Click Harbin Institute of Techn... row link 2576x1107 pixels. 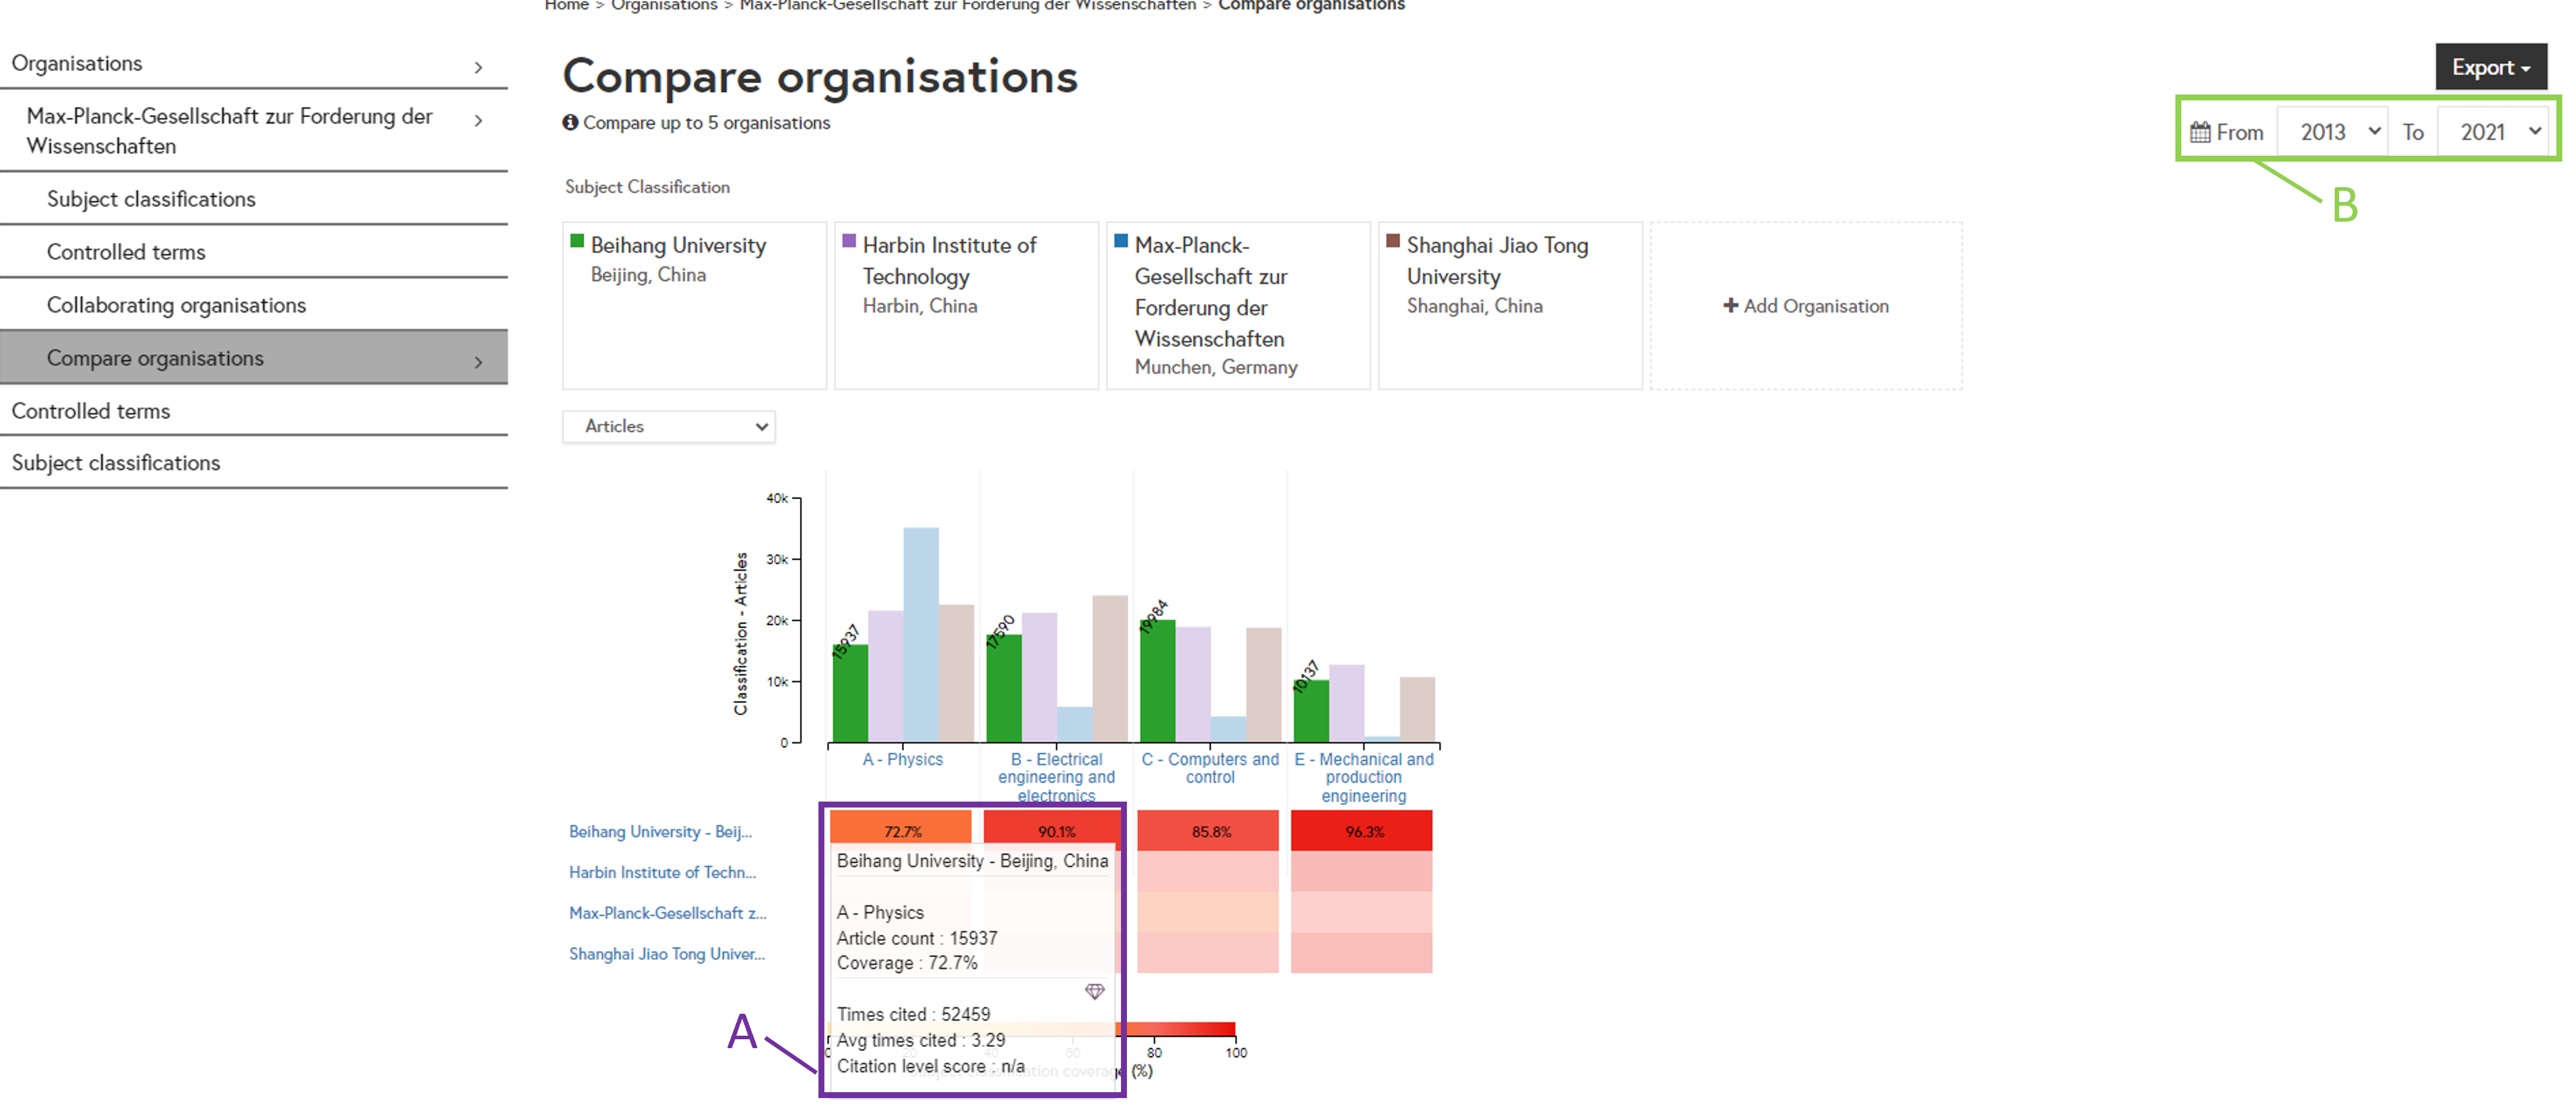[662, 872]
